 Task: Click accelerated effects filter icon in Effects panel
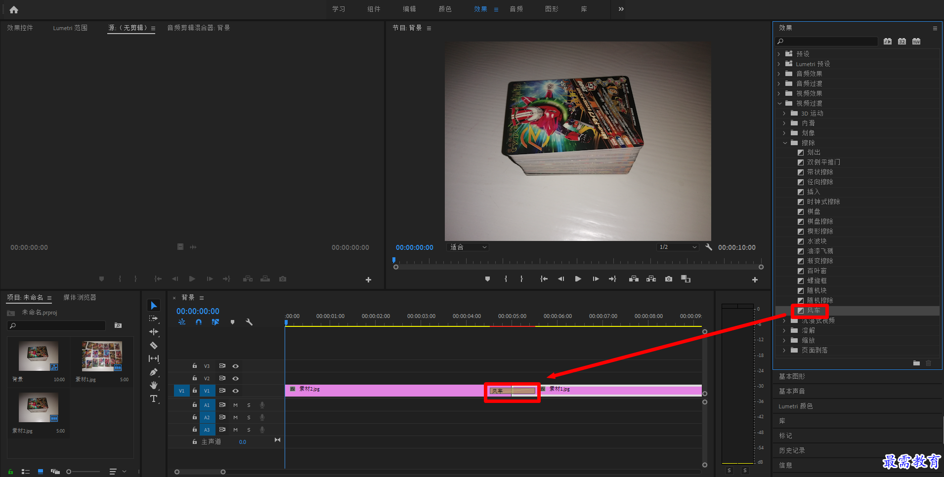[x=888, y=41]
